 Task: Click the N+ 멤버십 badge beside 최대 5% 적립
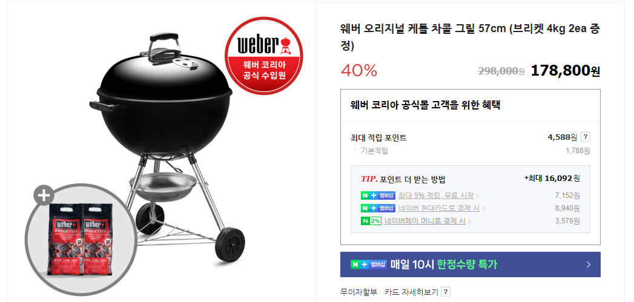coord(378,195)
